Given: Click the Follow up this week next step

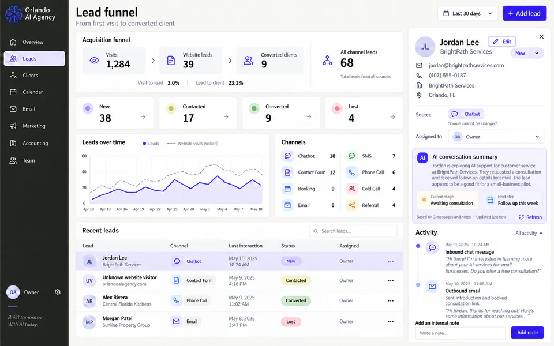Looking at the screenshot, I should tap(512, 200).
